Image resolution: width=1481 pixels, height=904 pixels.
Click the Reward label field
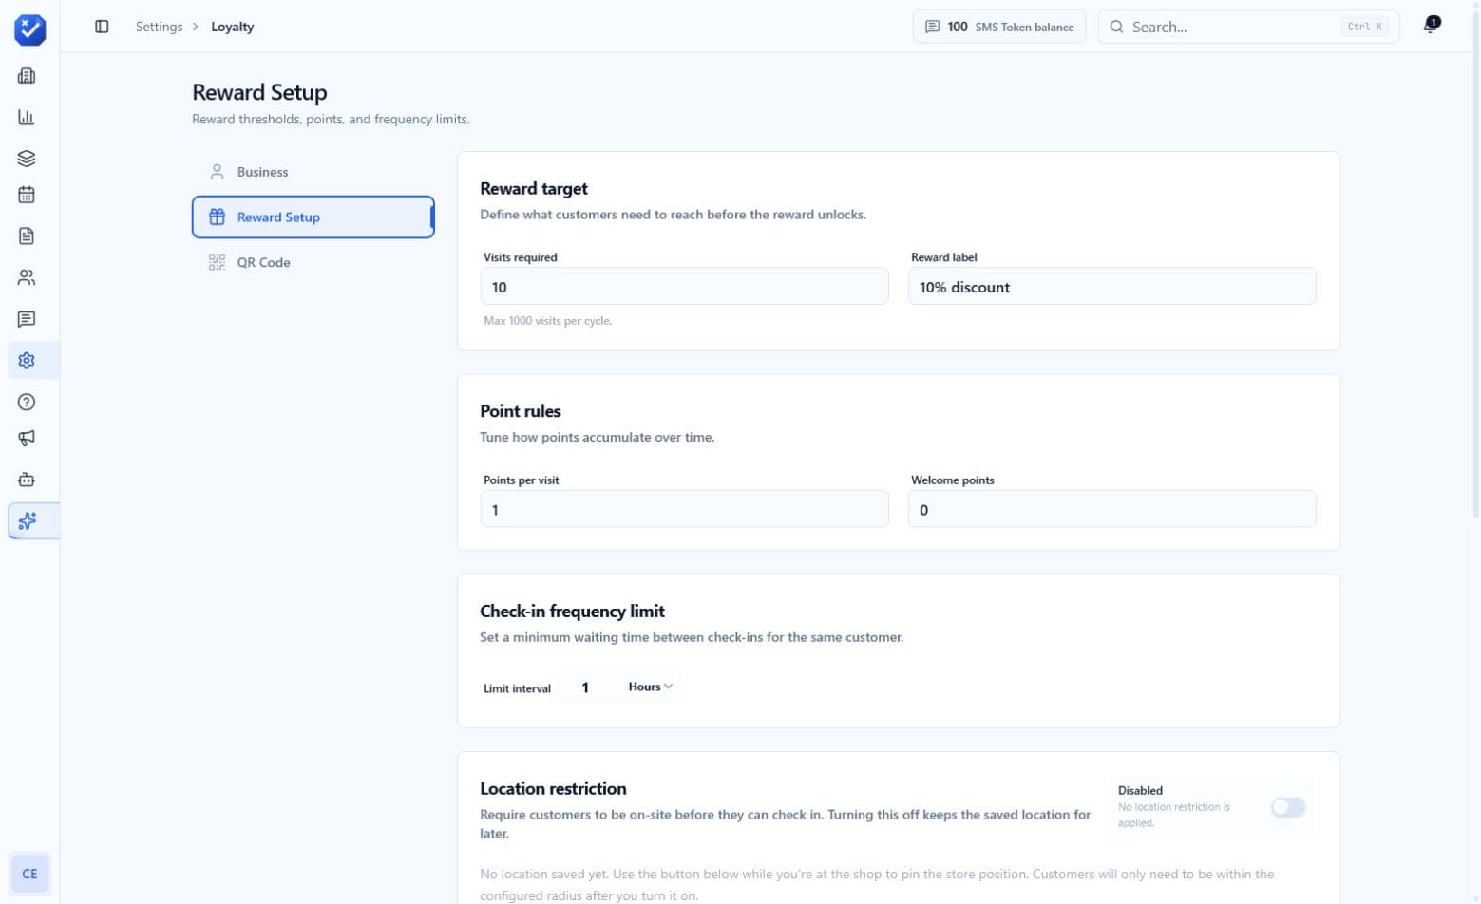pos(1111,287)
